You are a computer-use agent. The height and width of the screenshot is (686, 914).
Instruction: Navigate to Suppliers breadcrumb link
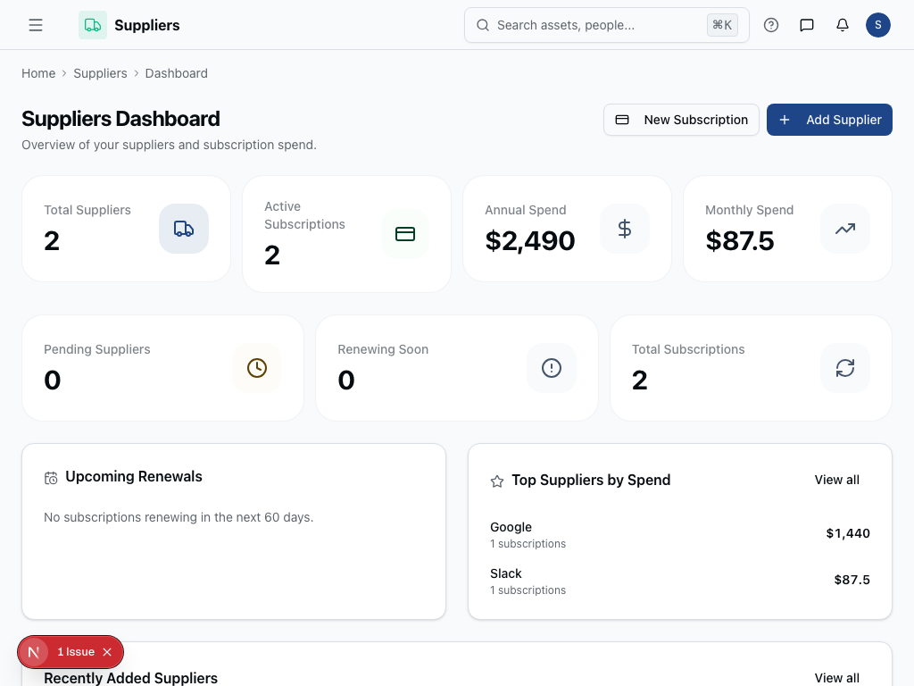100,73
